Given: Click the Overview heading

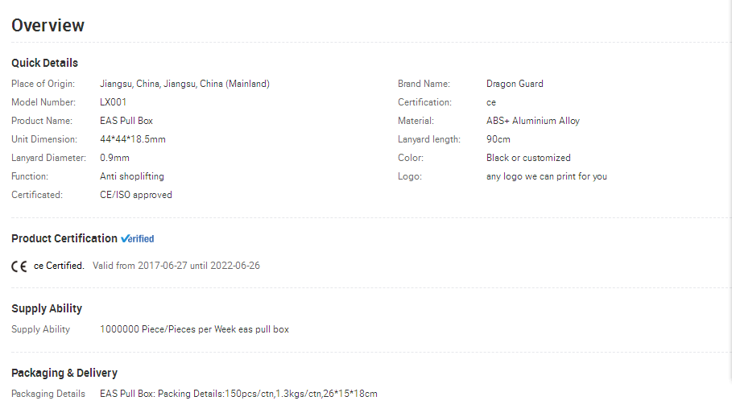Looking at the screenshot, I should [x=48, y=25].
